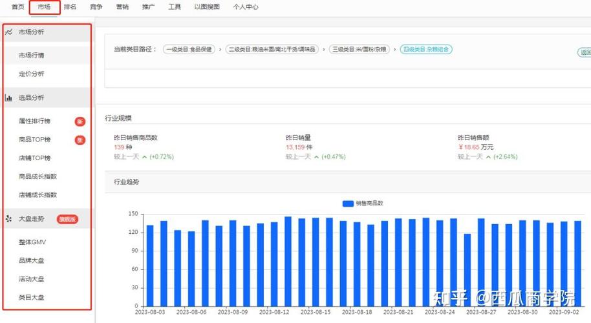
Task: Click the 市场分析 trend line icon
Action: click(8, 32)
